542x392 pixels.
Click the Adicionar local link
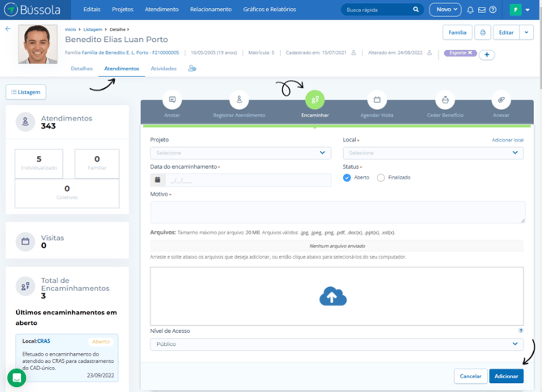507,140
